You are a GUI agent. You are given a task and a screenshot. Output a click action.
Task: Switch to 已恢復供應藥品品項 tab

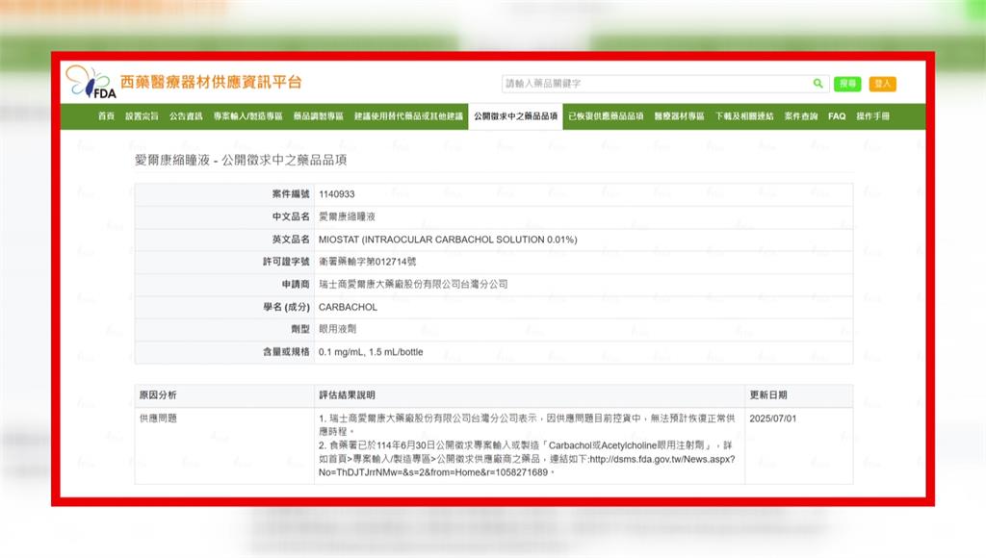pos(606,116)
